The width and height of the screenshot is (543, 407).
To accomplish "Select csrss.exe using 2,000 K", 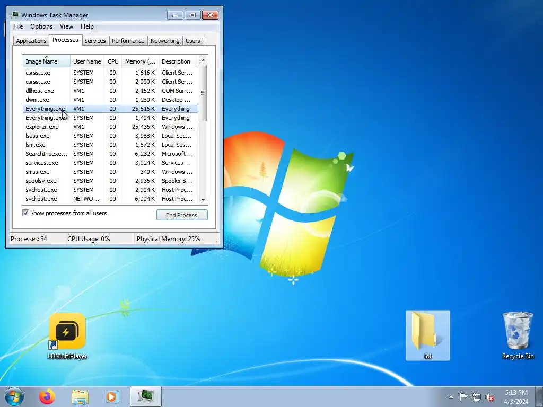I will click(x=110, y=82).
